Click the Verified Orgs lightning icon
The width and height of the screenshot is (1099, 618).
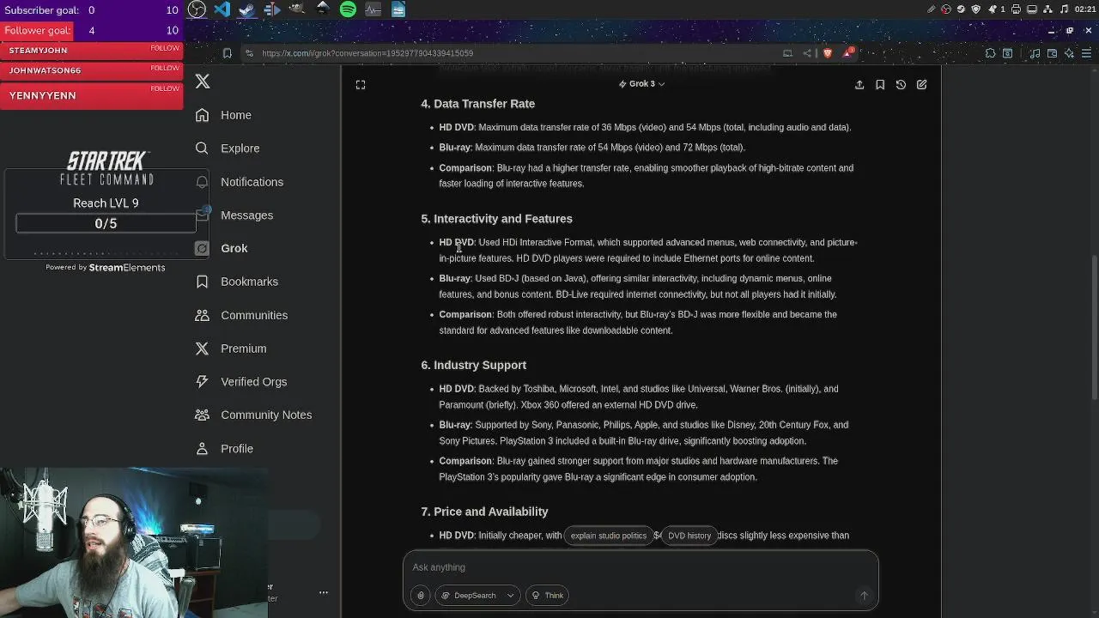pos(202,382)
